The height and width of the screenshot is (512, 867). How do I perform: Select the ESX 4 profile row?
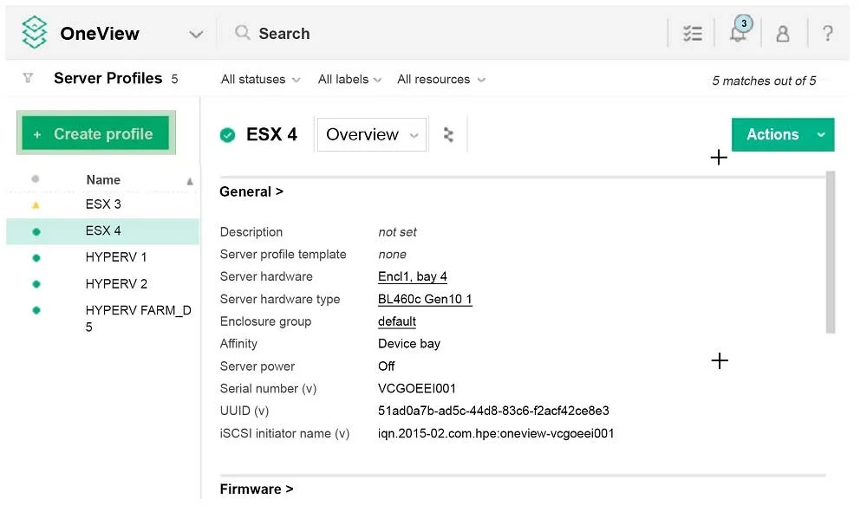coord(103,230)
